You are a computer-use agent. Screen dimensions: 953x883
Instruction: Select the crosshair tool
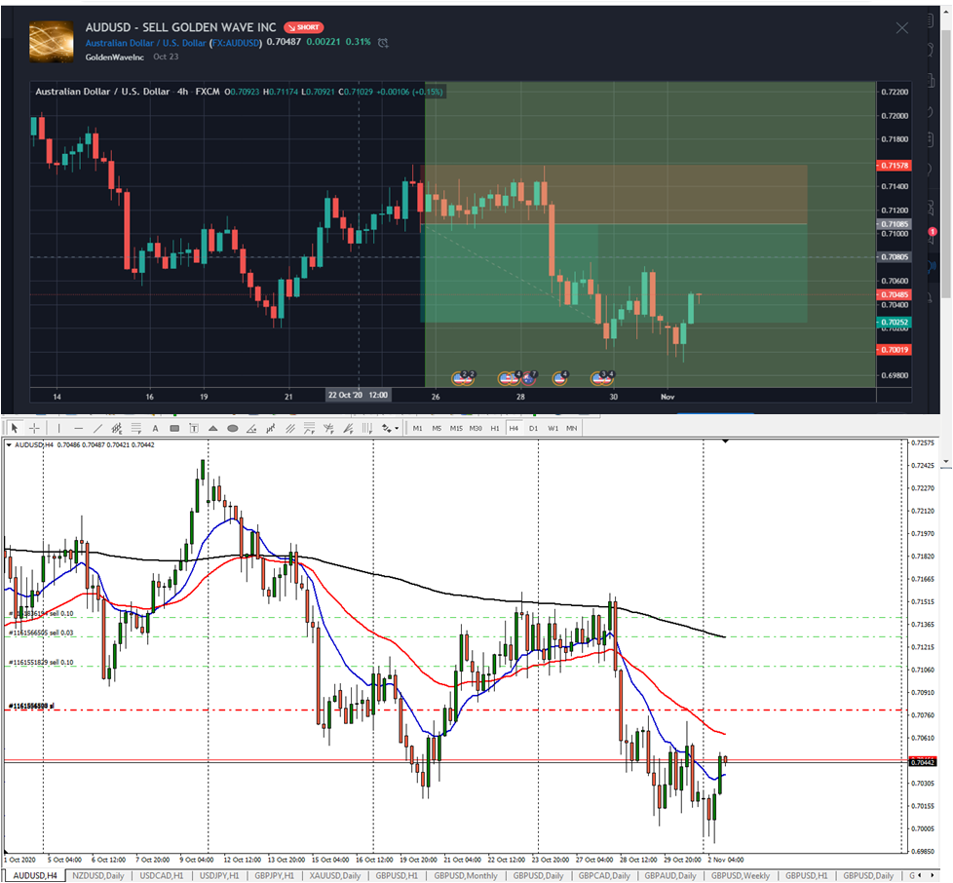[35, 428]
